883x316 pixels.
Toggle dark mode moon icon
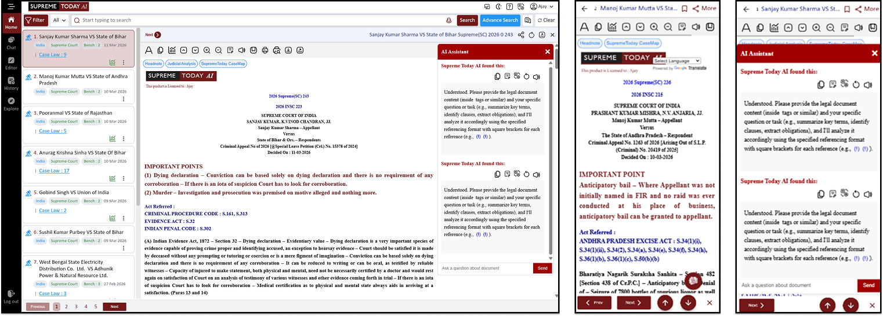[498, 7]
